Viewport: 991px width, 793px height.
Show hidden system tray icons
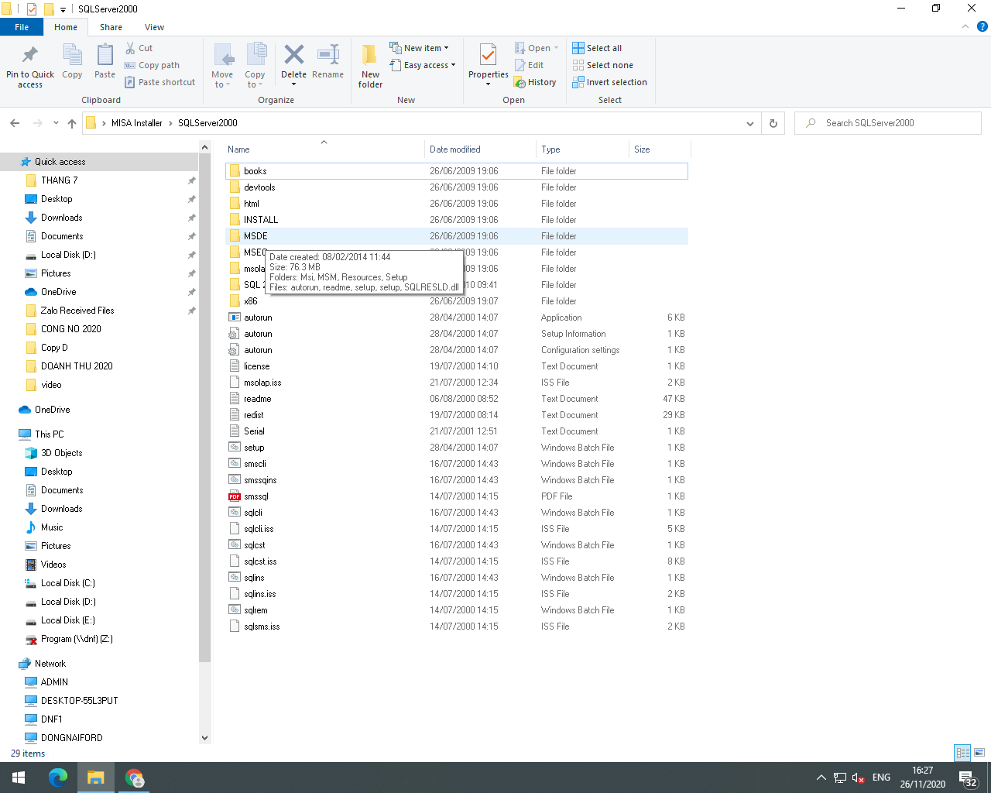tap(821, 778)
